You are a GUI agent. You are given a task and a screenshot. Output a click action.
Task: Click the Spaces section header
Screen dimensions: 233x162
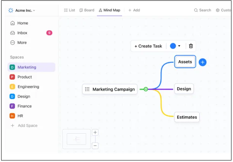17,57
